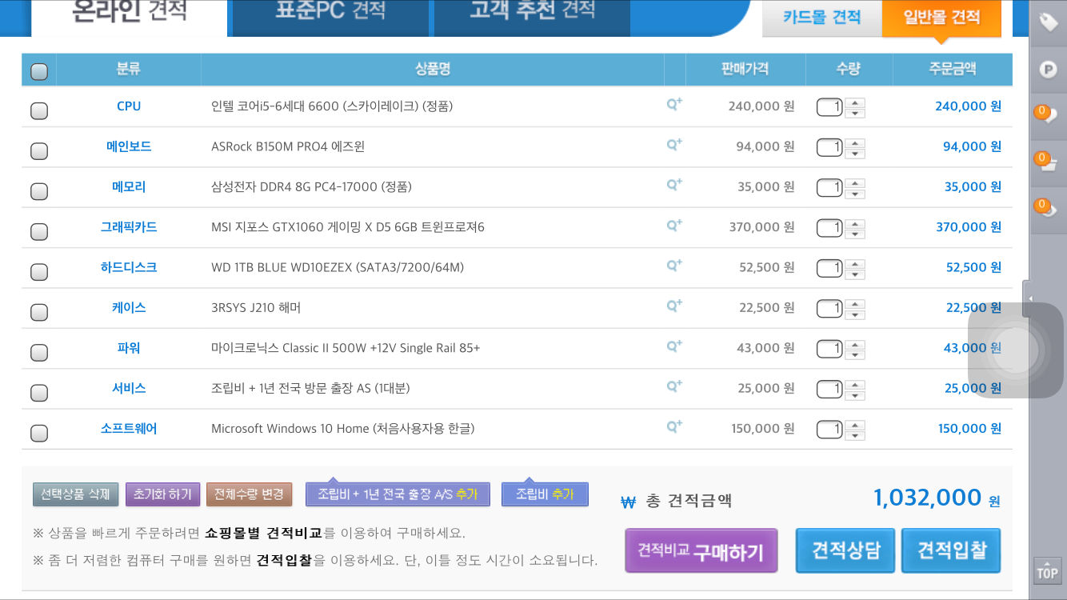Check the 메모리 row checkbox
1067x600 pixels.
(38, 191)
